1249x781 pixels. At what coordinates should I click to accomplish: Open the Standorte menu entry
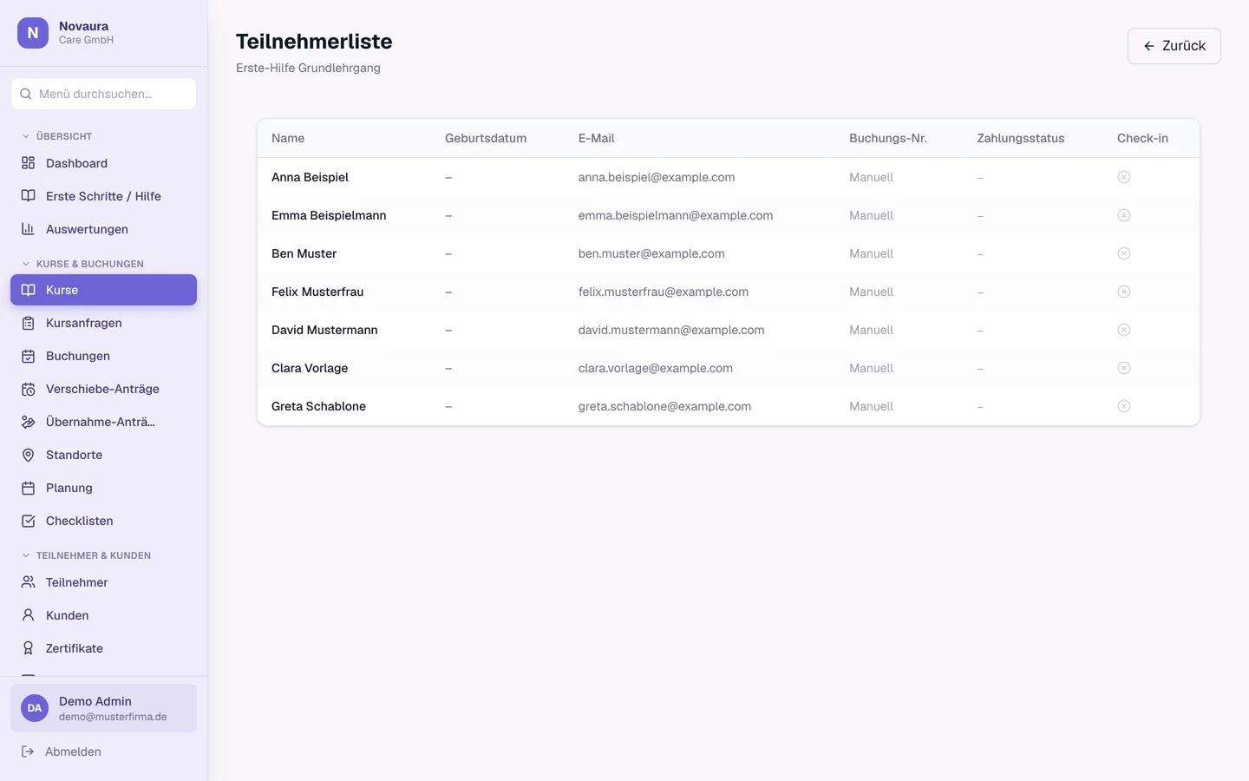click(103, 455)
